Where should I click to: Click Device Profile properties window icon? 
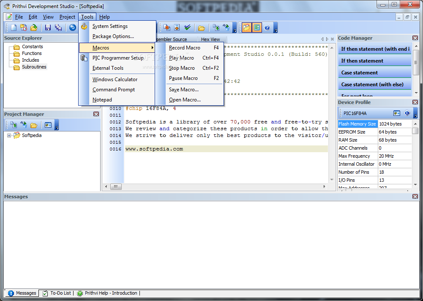396,113
